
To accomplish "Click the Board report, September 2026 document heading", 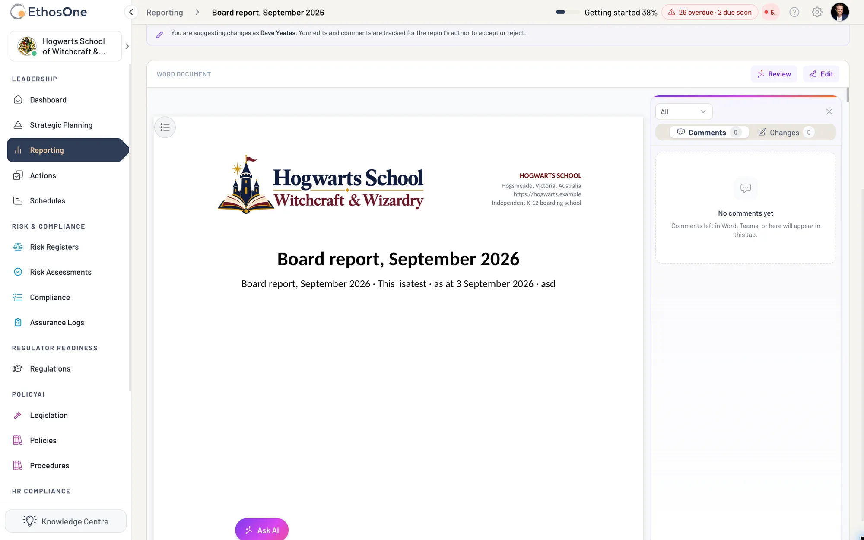I will click(x=398, y=259).
